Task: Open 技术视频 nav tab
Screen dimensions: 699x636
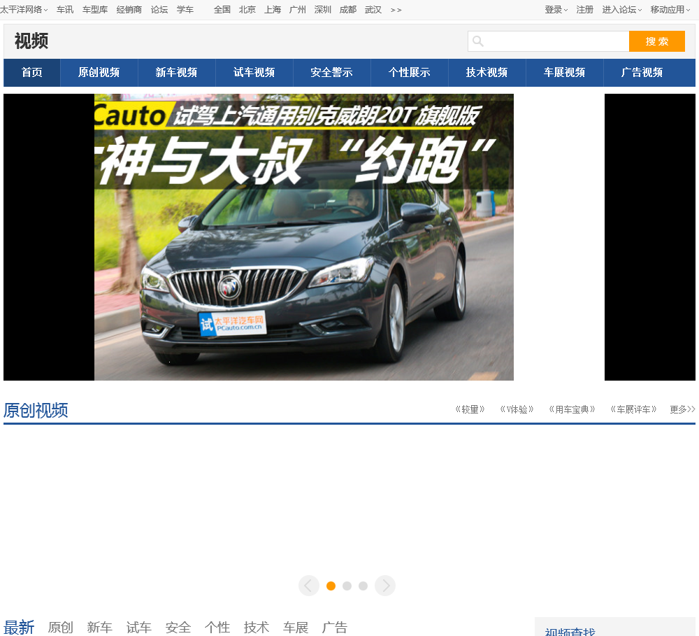Action: [487, 72]
